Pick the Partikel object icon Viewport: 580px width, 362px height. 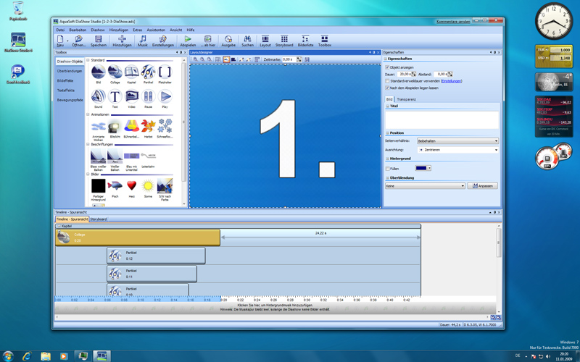pos(148,72)
